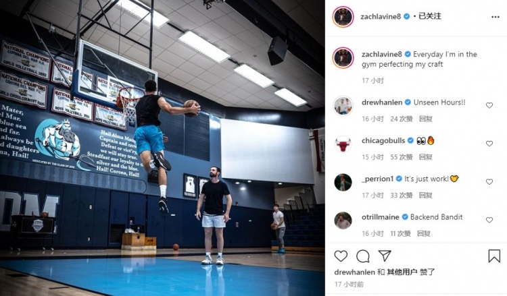
Task: Open zachlavine8 username in header
Action: point(381,16)
